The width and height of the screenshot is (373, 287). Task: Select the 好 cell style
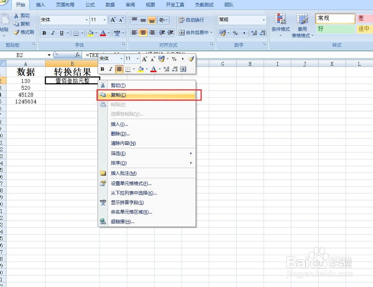(335, 29)
